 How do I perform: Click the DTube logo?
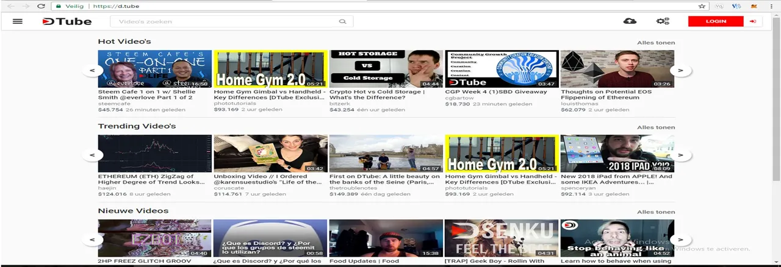[67, 21]
